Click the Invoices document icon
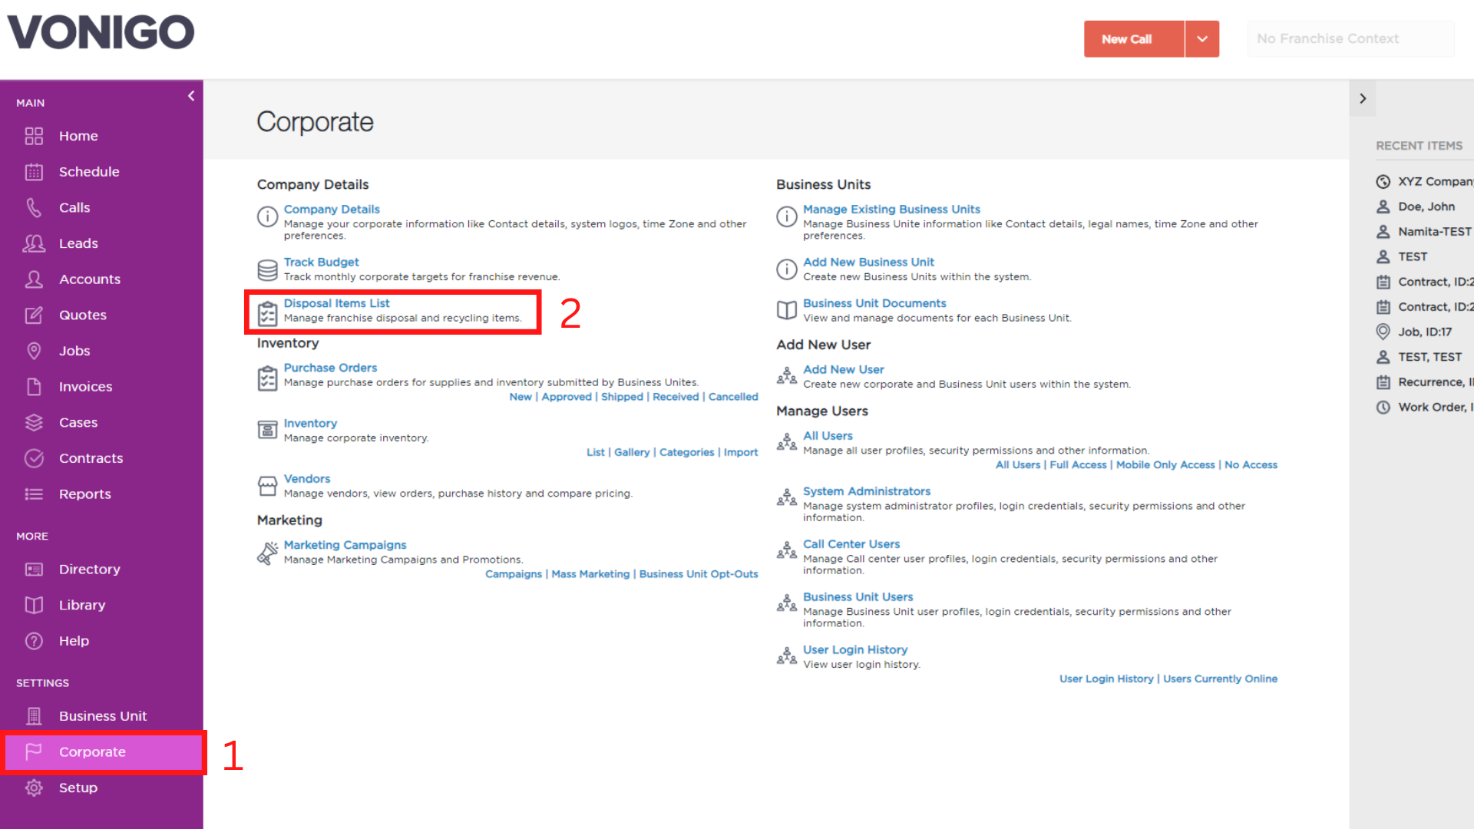 click(x=34, y=387)
